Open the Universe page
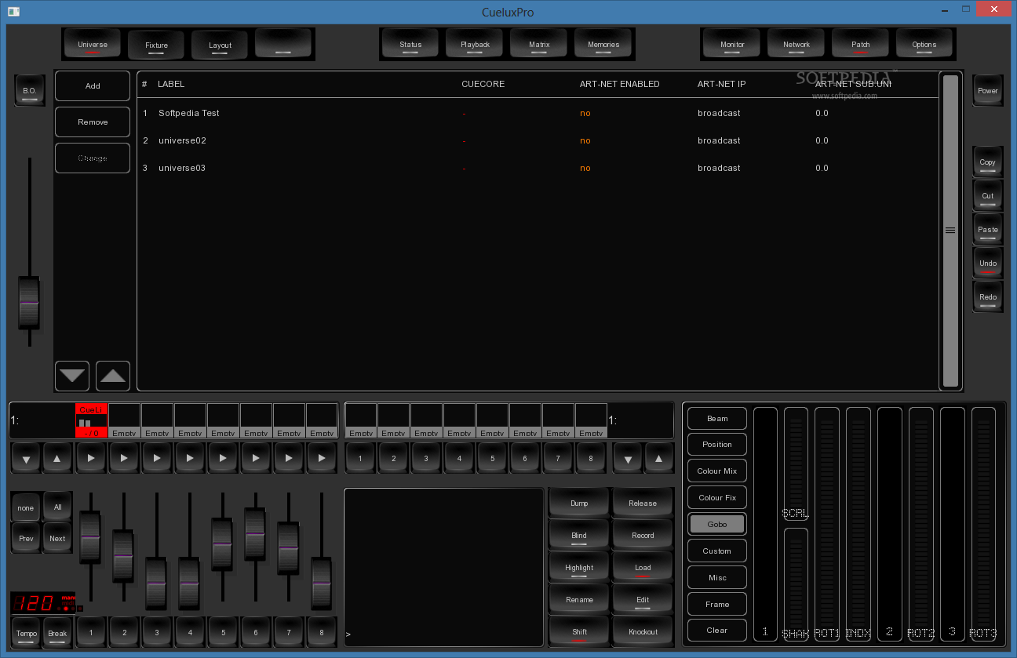 93,45
